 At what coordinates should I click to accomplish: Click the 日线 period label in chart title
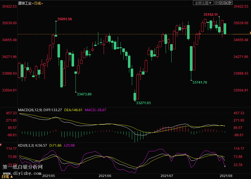pos(38,3)
